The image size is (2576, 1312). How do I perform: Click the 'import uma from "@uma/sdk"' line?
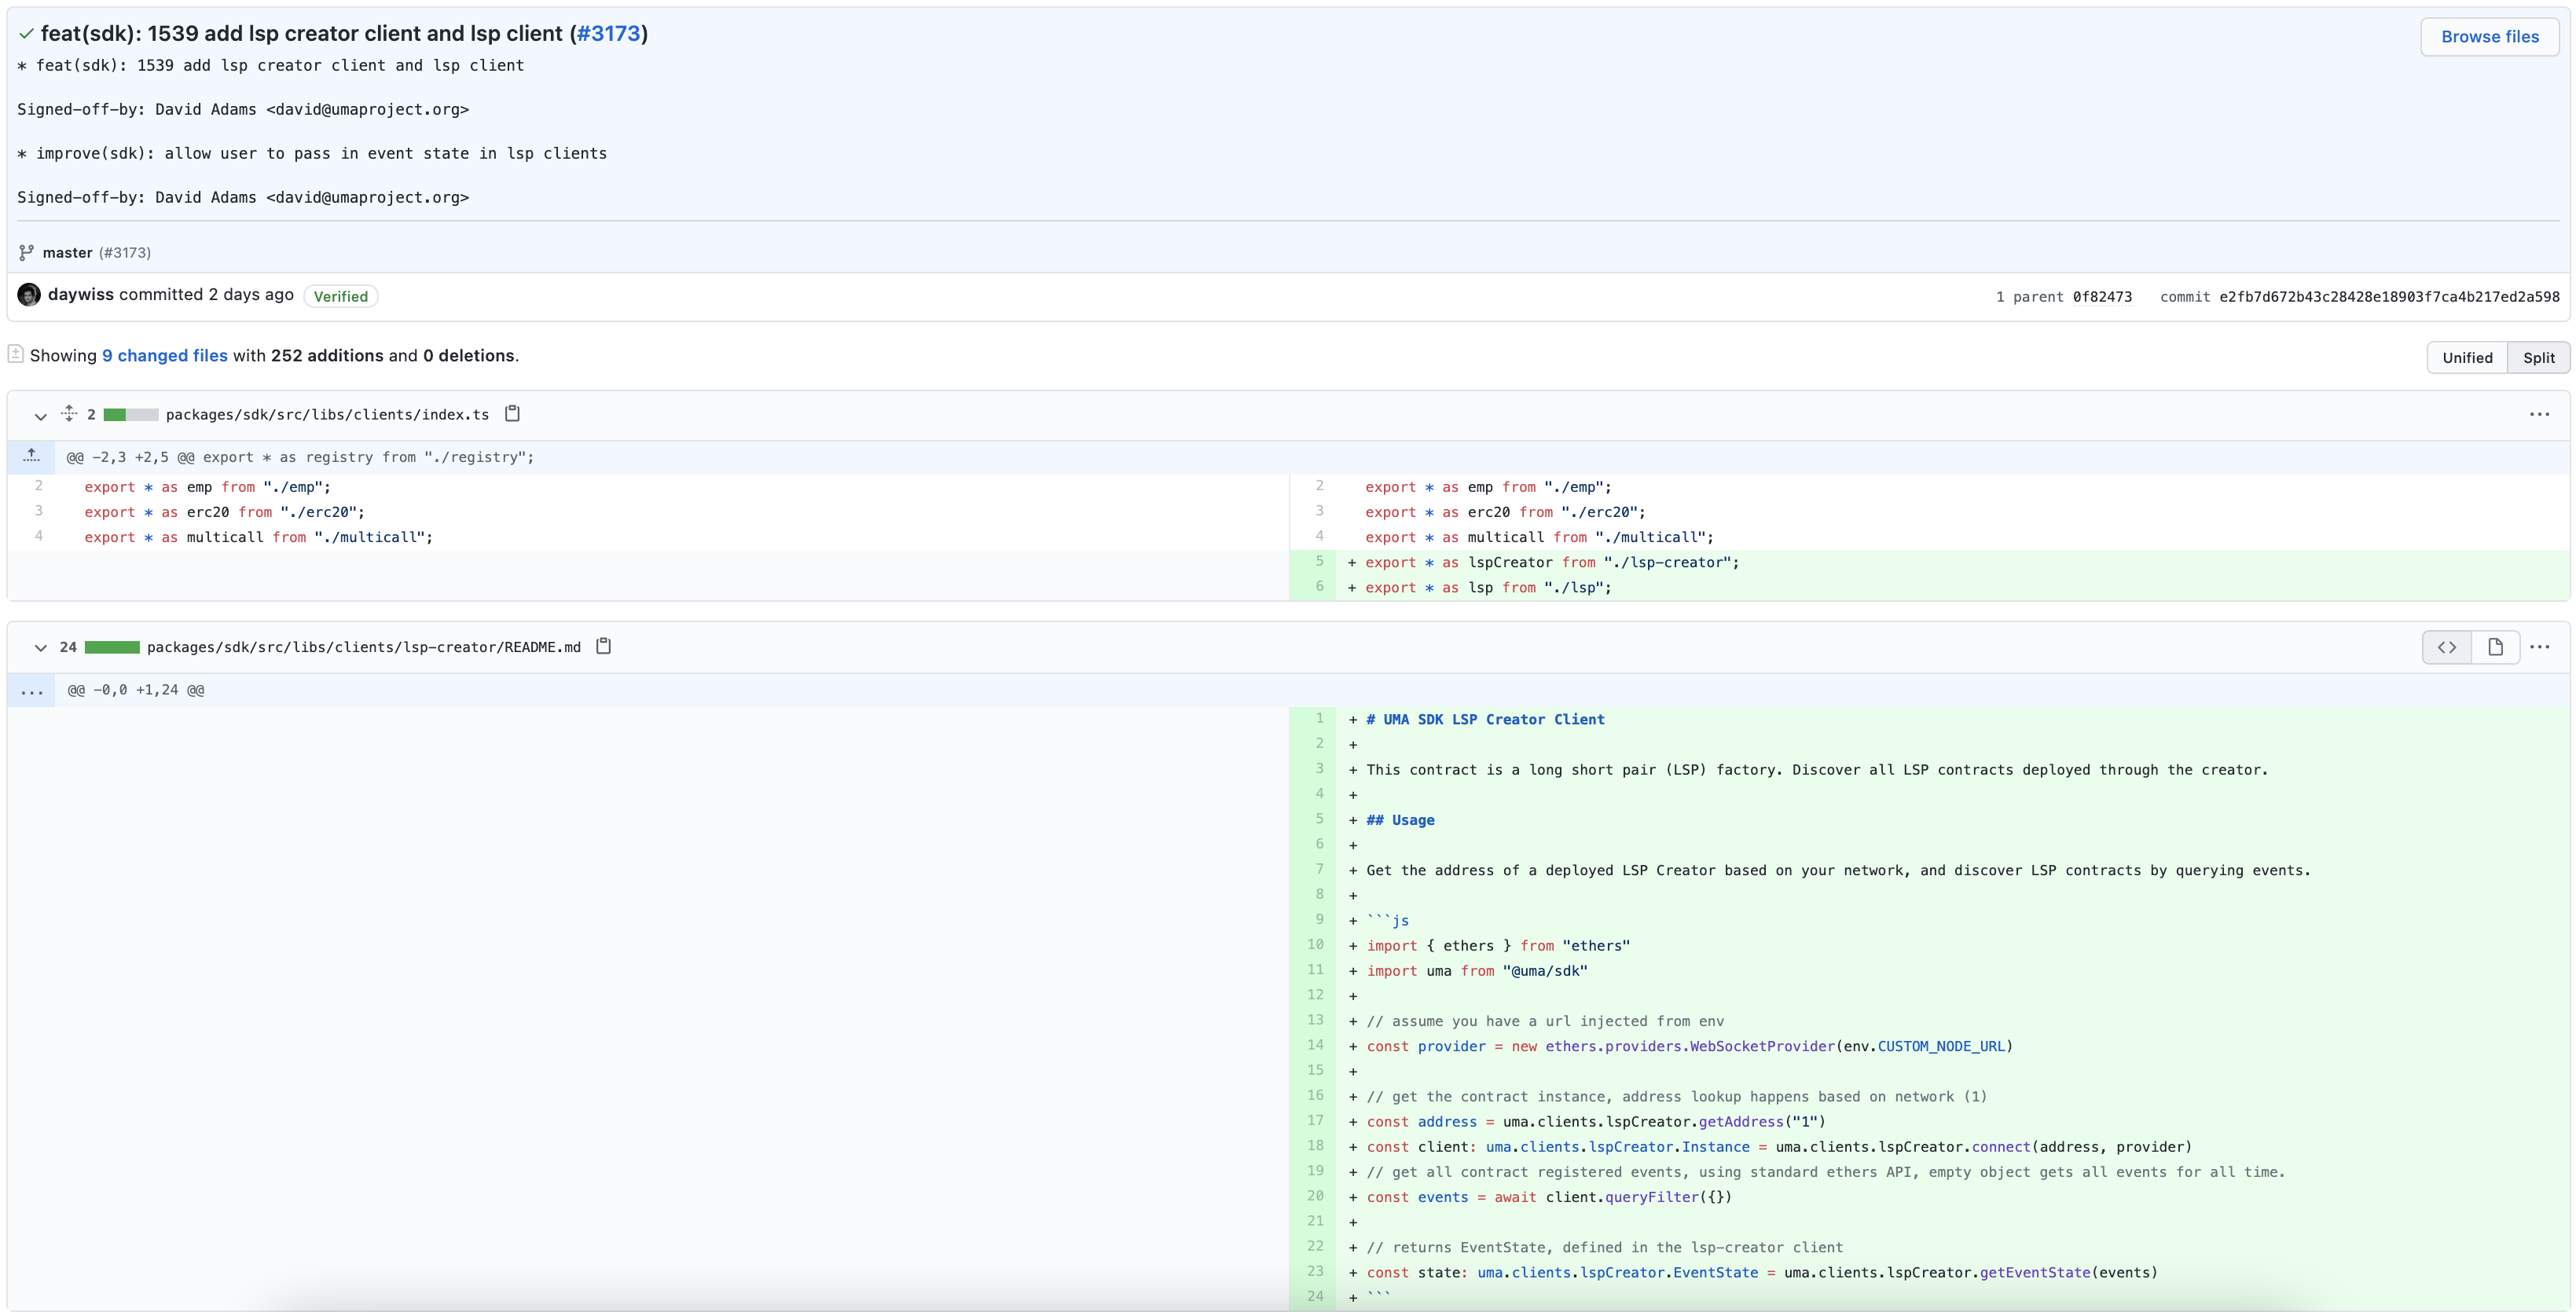(x=1477, y=971)
